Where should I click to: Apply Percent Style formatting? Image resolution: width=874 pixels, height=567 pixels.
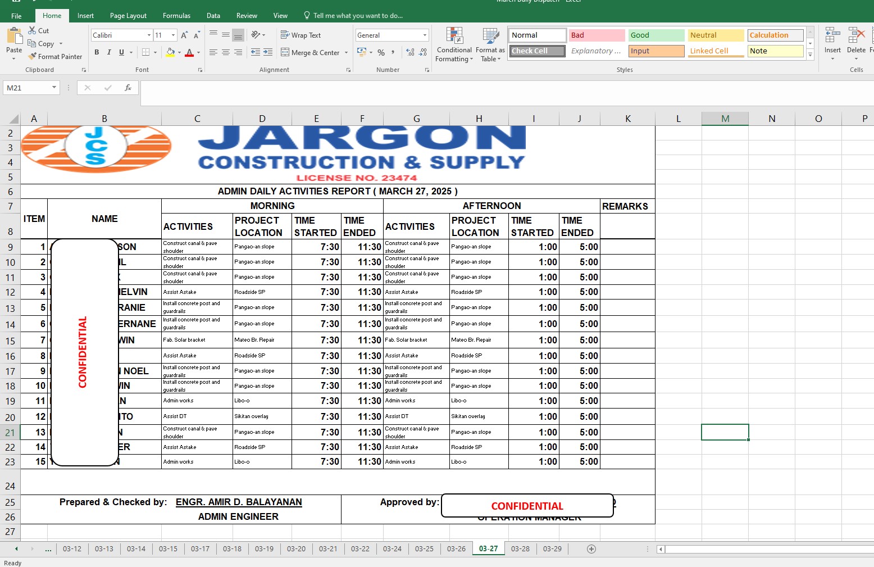[381, 52]
